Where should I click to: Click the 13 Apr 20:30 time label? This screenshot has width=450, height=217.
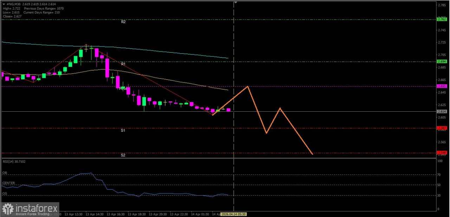[157, 214]
